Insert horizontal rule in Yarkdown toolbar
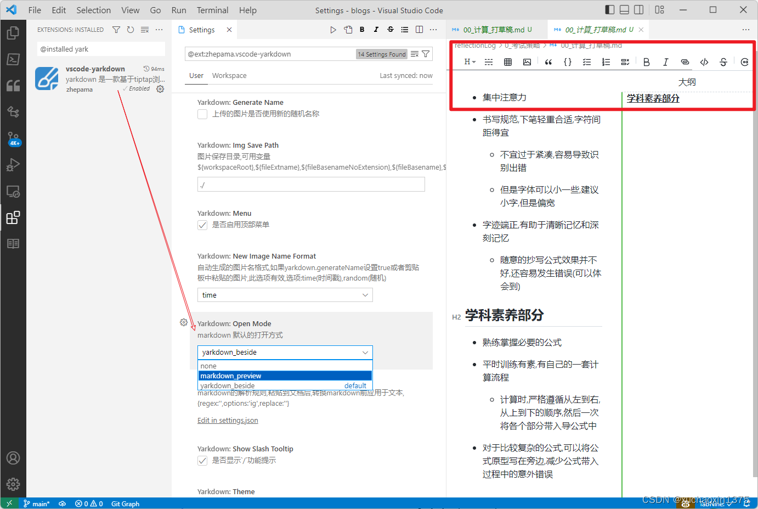This screenshot has width=758, height=509. [x=489, y=62]
